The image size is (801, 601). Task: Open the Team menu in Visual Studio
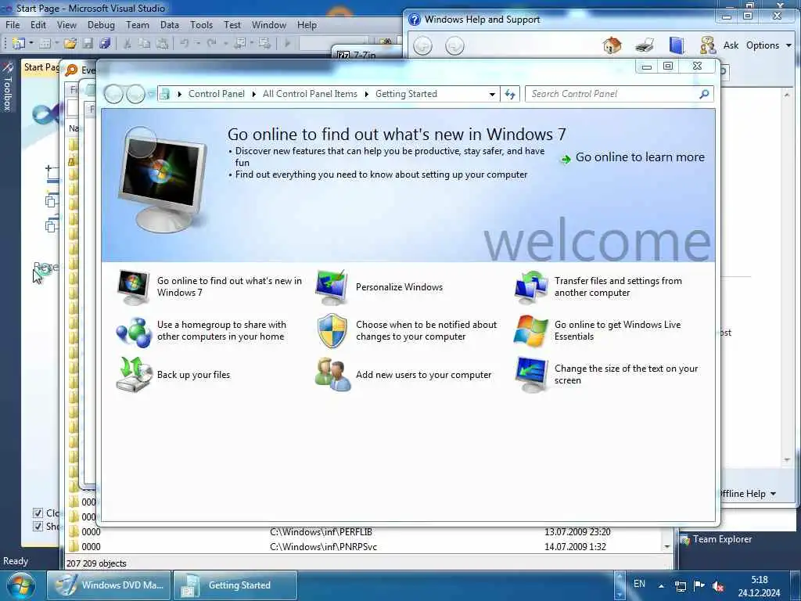click(x=138, y=25)
